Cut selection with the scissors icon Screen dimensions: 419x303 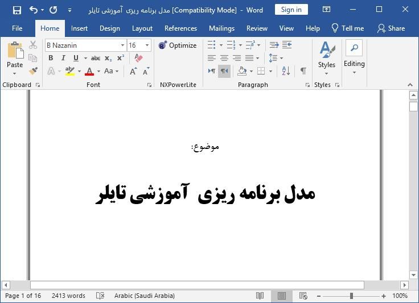[33, 45]
